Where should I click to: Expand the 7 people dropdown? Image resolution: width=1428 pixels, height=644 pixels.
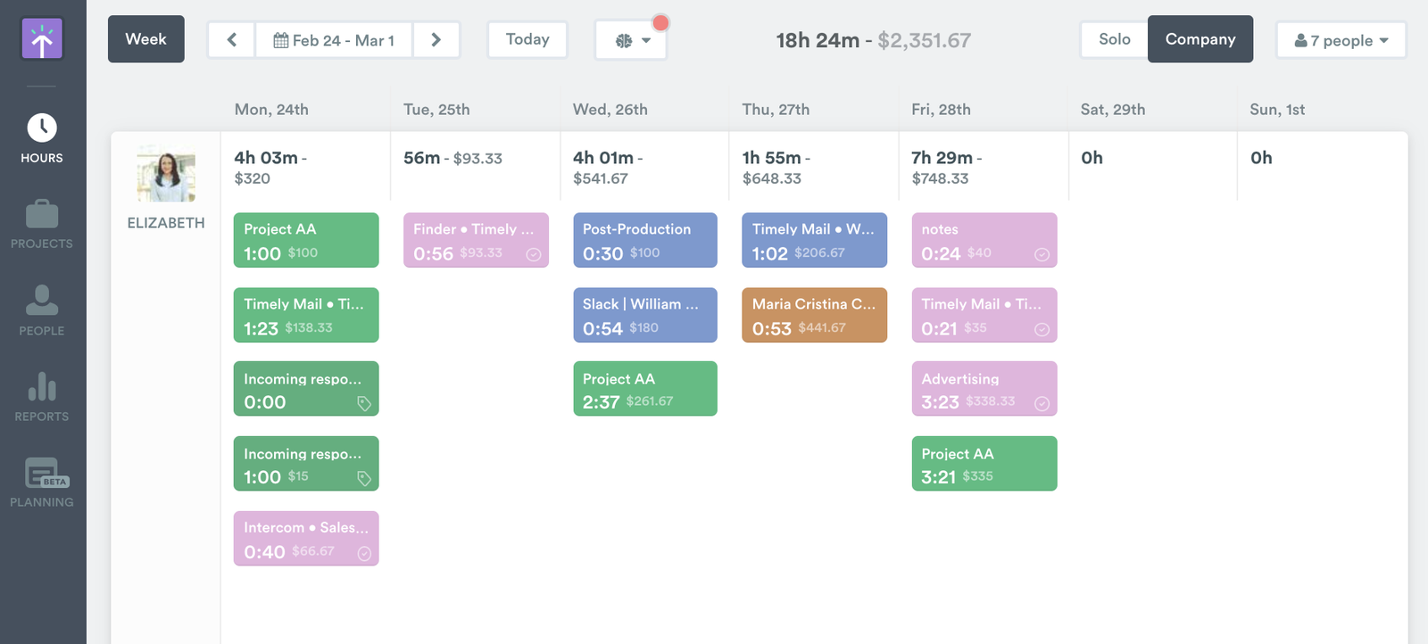pyautogui.click(x=1341, y=40)
